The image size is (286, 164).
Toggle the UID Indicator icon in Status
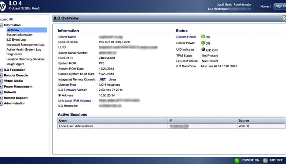pos(203,49)
